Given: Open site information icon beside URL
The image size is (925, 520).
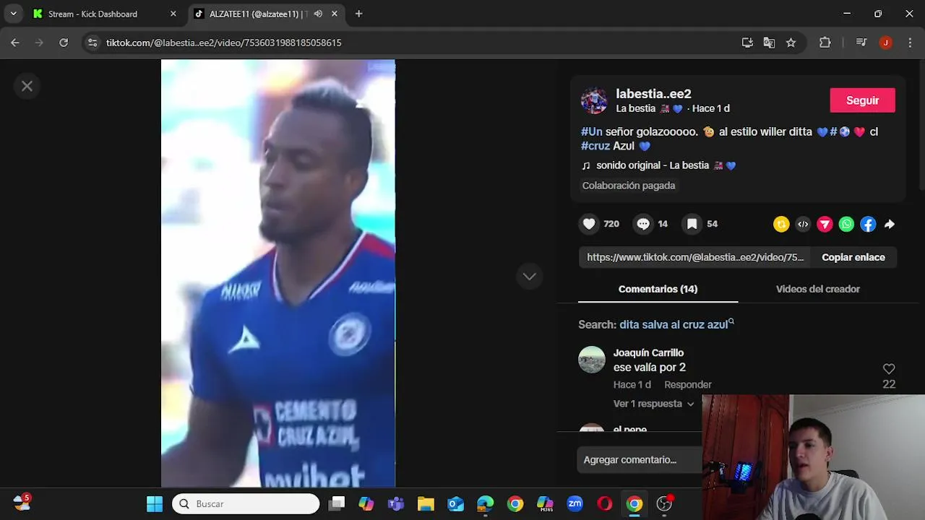Looking at the screenshot, I should [92, 43].
